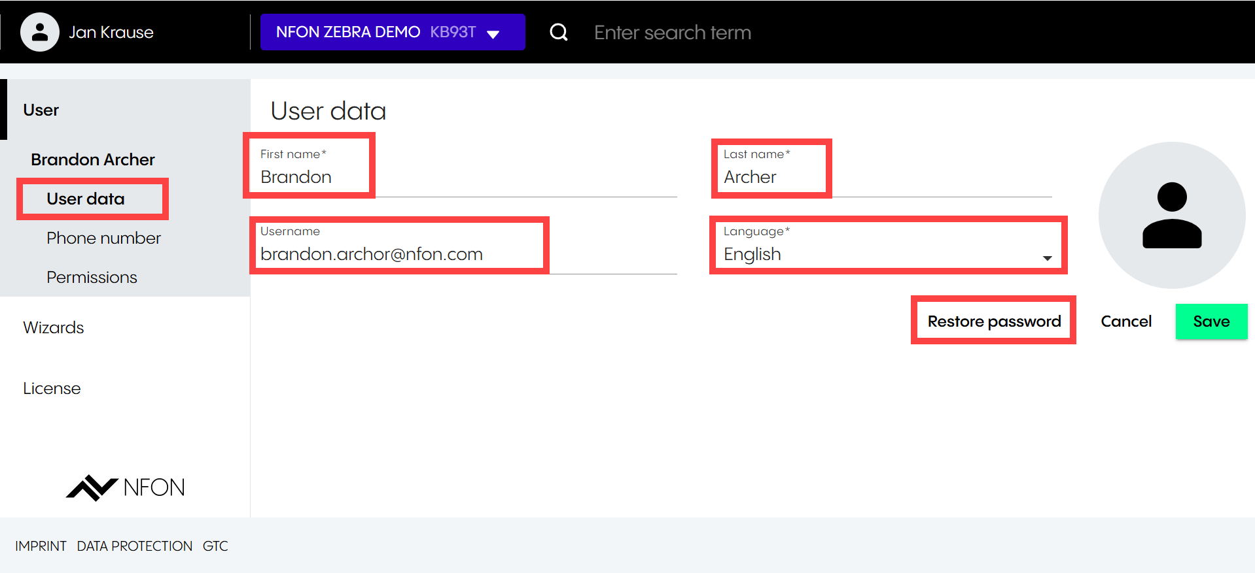Open the License menu item
This screenshot has height=573, width=1255.
52,388
